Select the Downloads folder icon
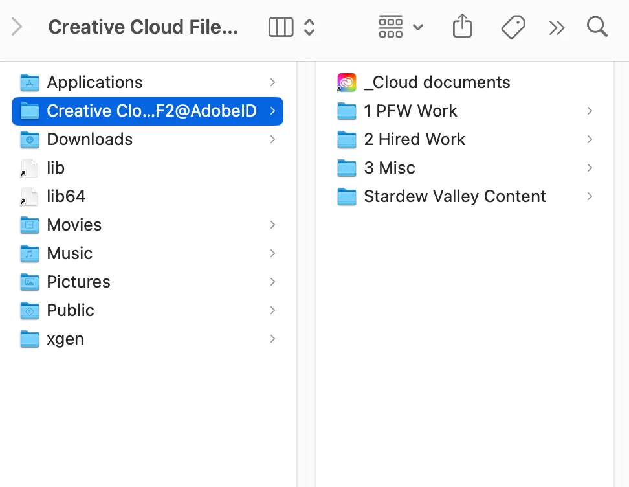The width and height of the screenshot is (629, 487). 30,139
